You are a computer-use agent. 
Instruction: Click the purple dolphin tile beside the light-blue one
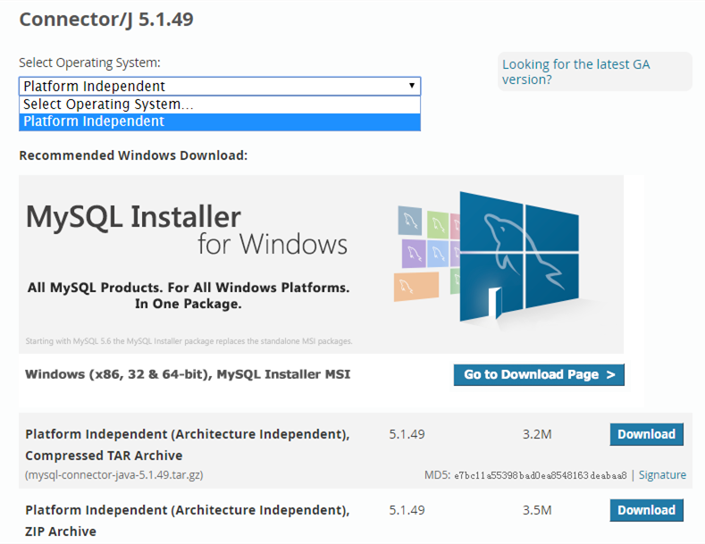point(413,253)
